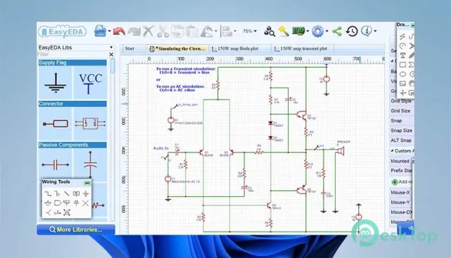Open the find component cubes icon
Screen dimensions: 451x258
pyautogui.click(x=269, y=31)
